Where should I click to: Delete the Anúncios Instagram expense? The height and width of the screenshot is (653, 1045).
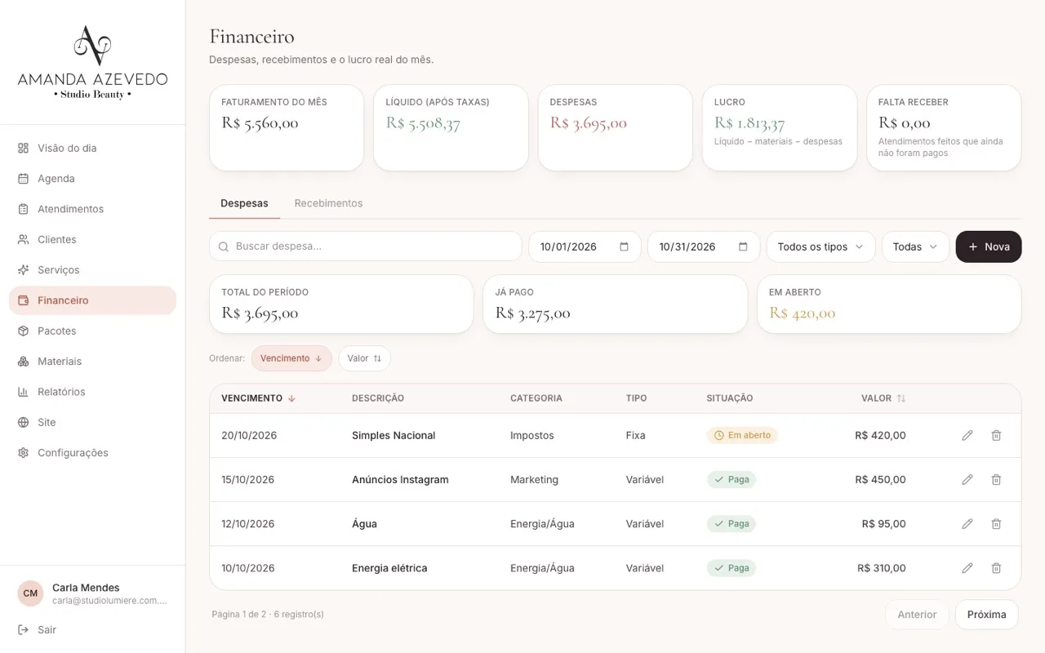[996, 480]
